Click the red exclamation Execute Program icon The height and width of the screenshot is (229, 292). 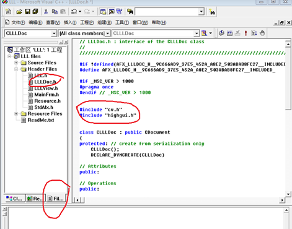click(246, 33)
